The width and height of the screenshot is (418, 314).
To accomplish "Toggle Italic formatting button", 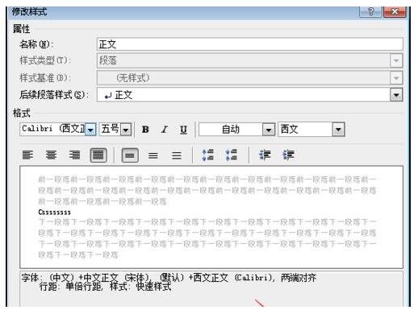I will pos(165,130).
